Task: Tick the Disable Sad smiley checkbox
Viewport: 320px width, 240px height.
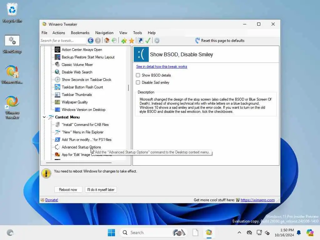Action: [x=138, y=82]
